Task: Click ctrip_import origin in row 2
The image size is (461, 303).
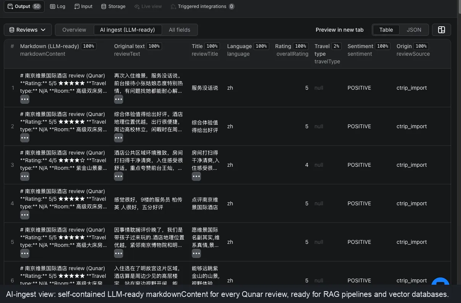Action: [411, 126]
